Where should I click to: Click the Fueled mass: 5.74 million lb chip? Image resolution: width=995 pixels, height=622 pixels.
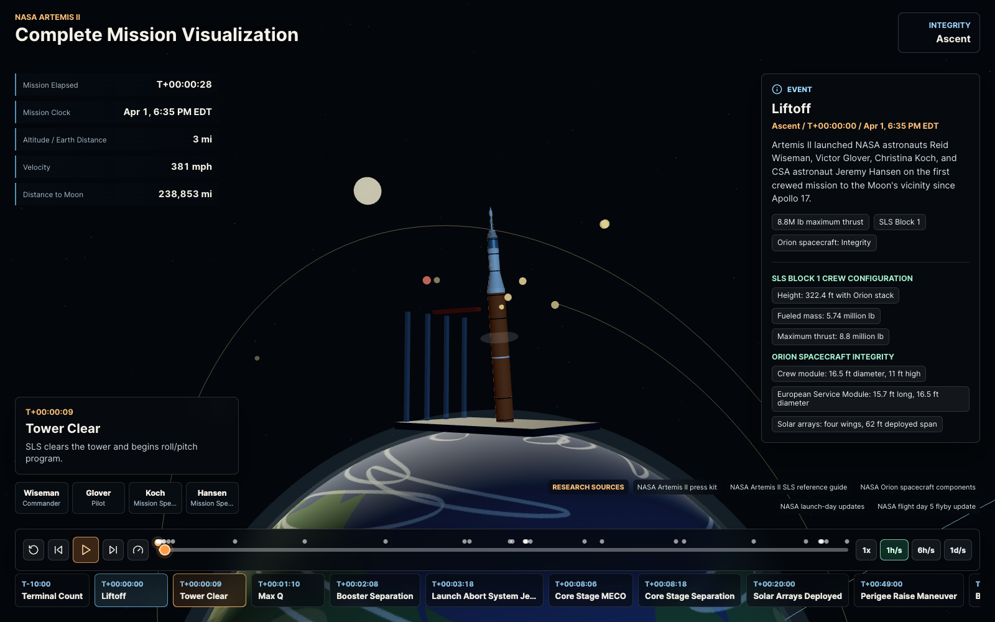(826, 316)
